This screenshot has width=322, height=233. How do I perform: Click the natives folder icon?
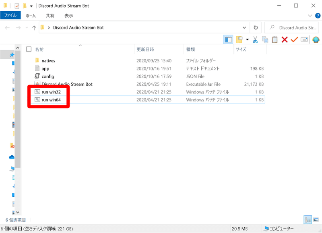37,60
